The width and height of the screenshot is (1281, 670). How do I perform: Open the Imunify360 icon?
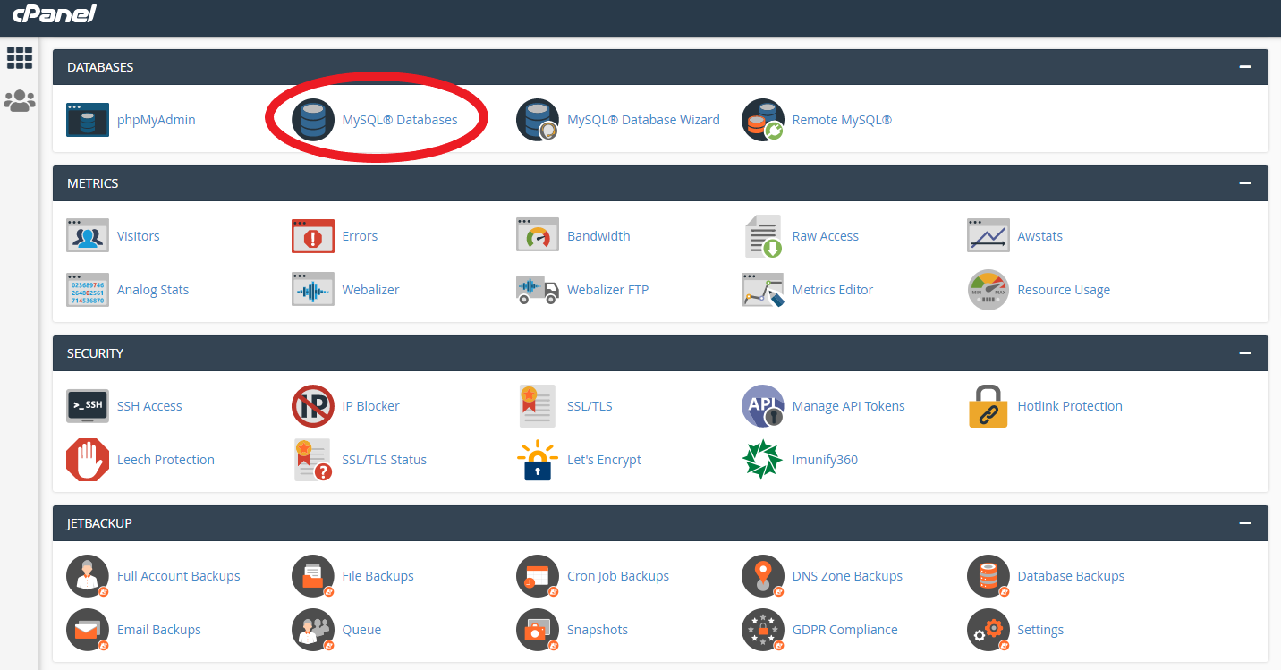tap(762, 460)
